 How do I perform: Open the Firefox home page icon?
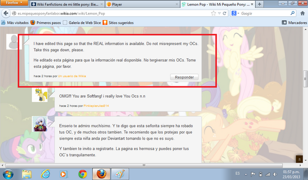coord(302,13)
